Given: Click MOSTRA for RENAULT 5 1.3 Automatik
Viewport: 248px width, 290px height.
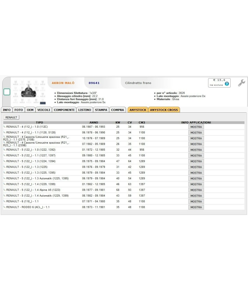Looking at the screenshot, I should point(196,178).
